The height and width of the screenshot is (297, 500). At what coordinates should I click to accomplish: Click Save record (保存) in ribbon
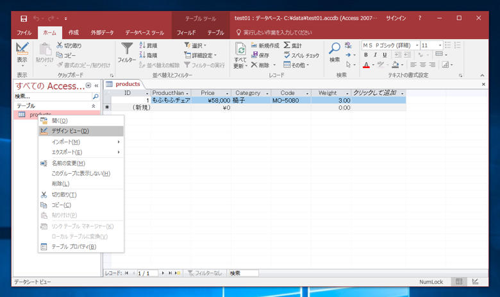click(260, 55)
